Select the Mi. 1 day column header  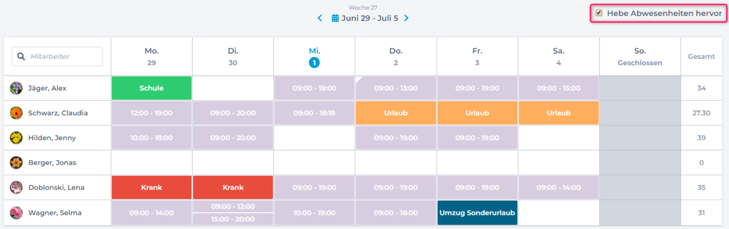[314, 56]
